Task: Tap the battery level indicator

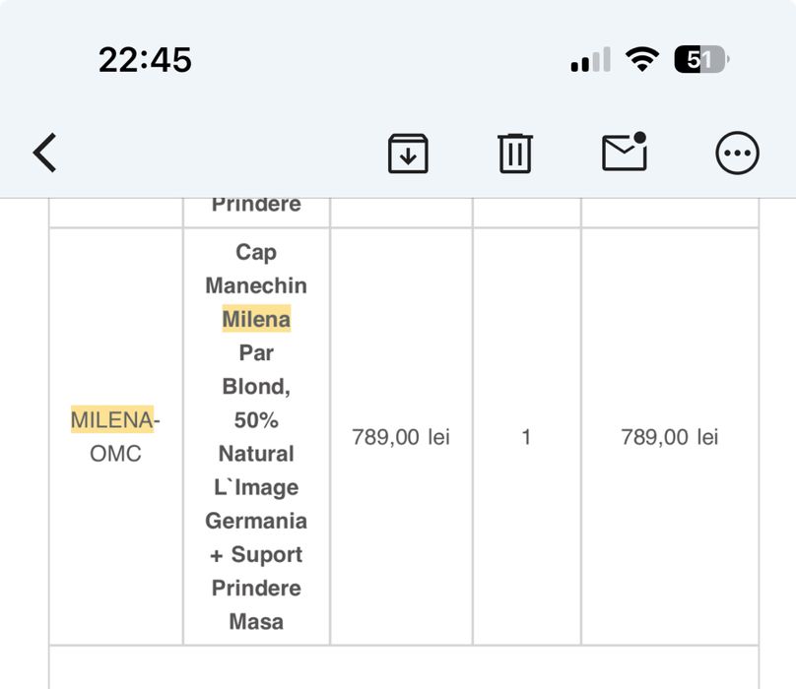Action: [x=700, y=60]
